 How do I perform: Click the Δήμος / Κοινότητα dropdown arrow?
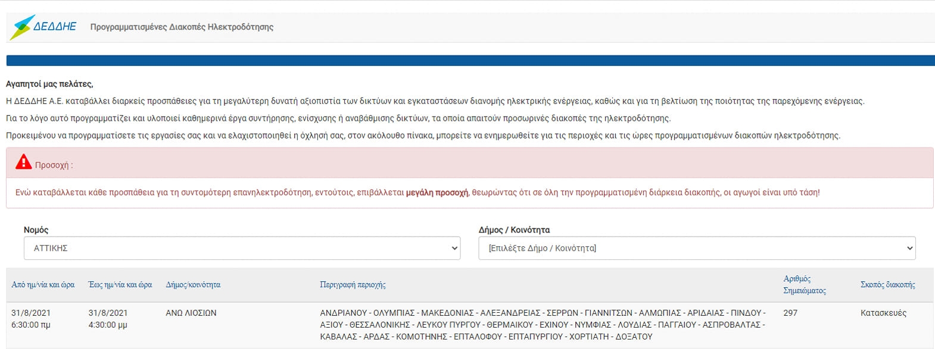point(909,249)
